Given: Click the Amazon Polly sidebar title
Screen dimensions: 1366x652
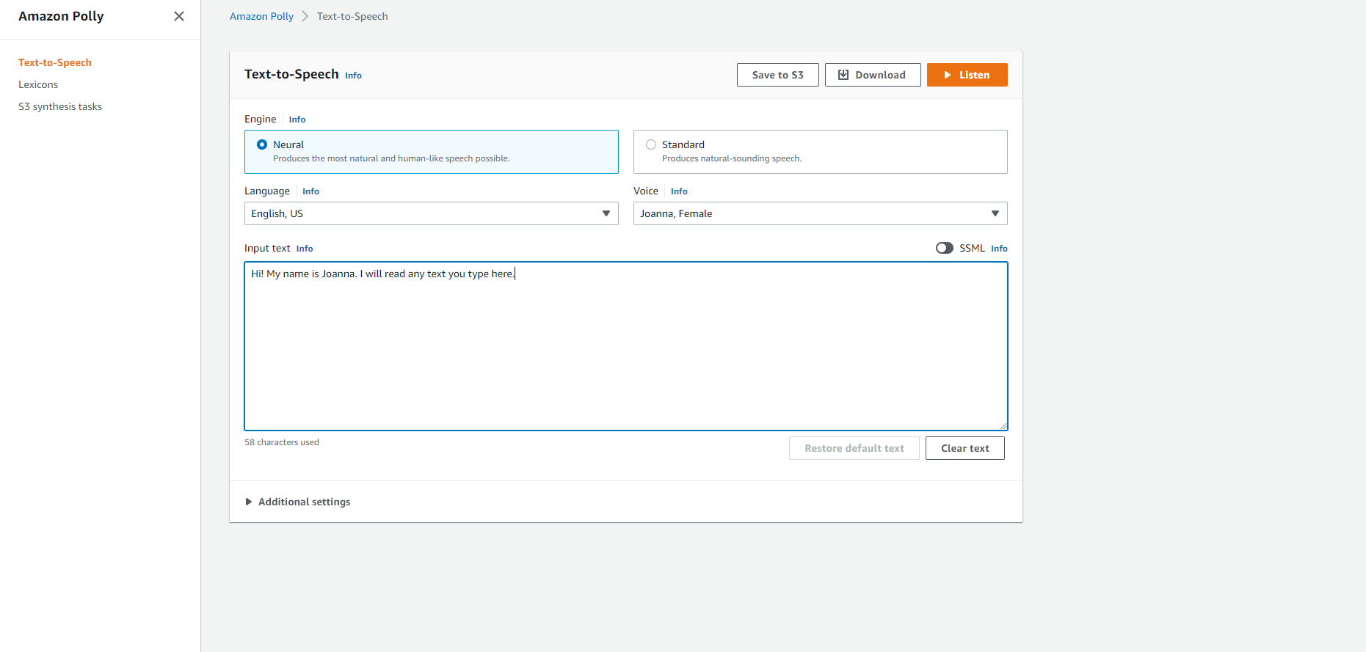Looking at the screenshot, I should (61, 16).
